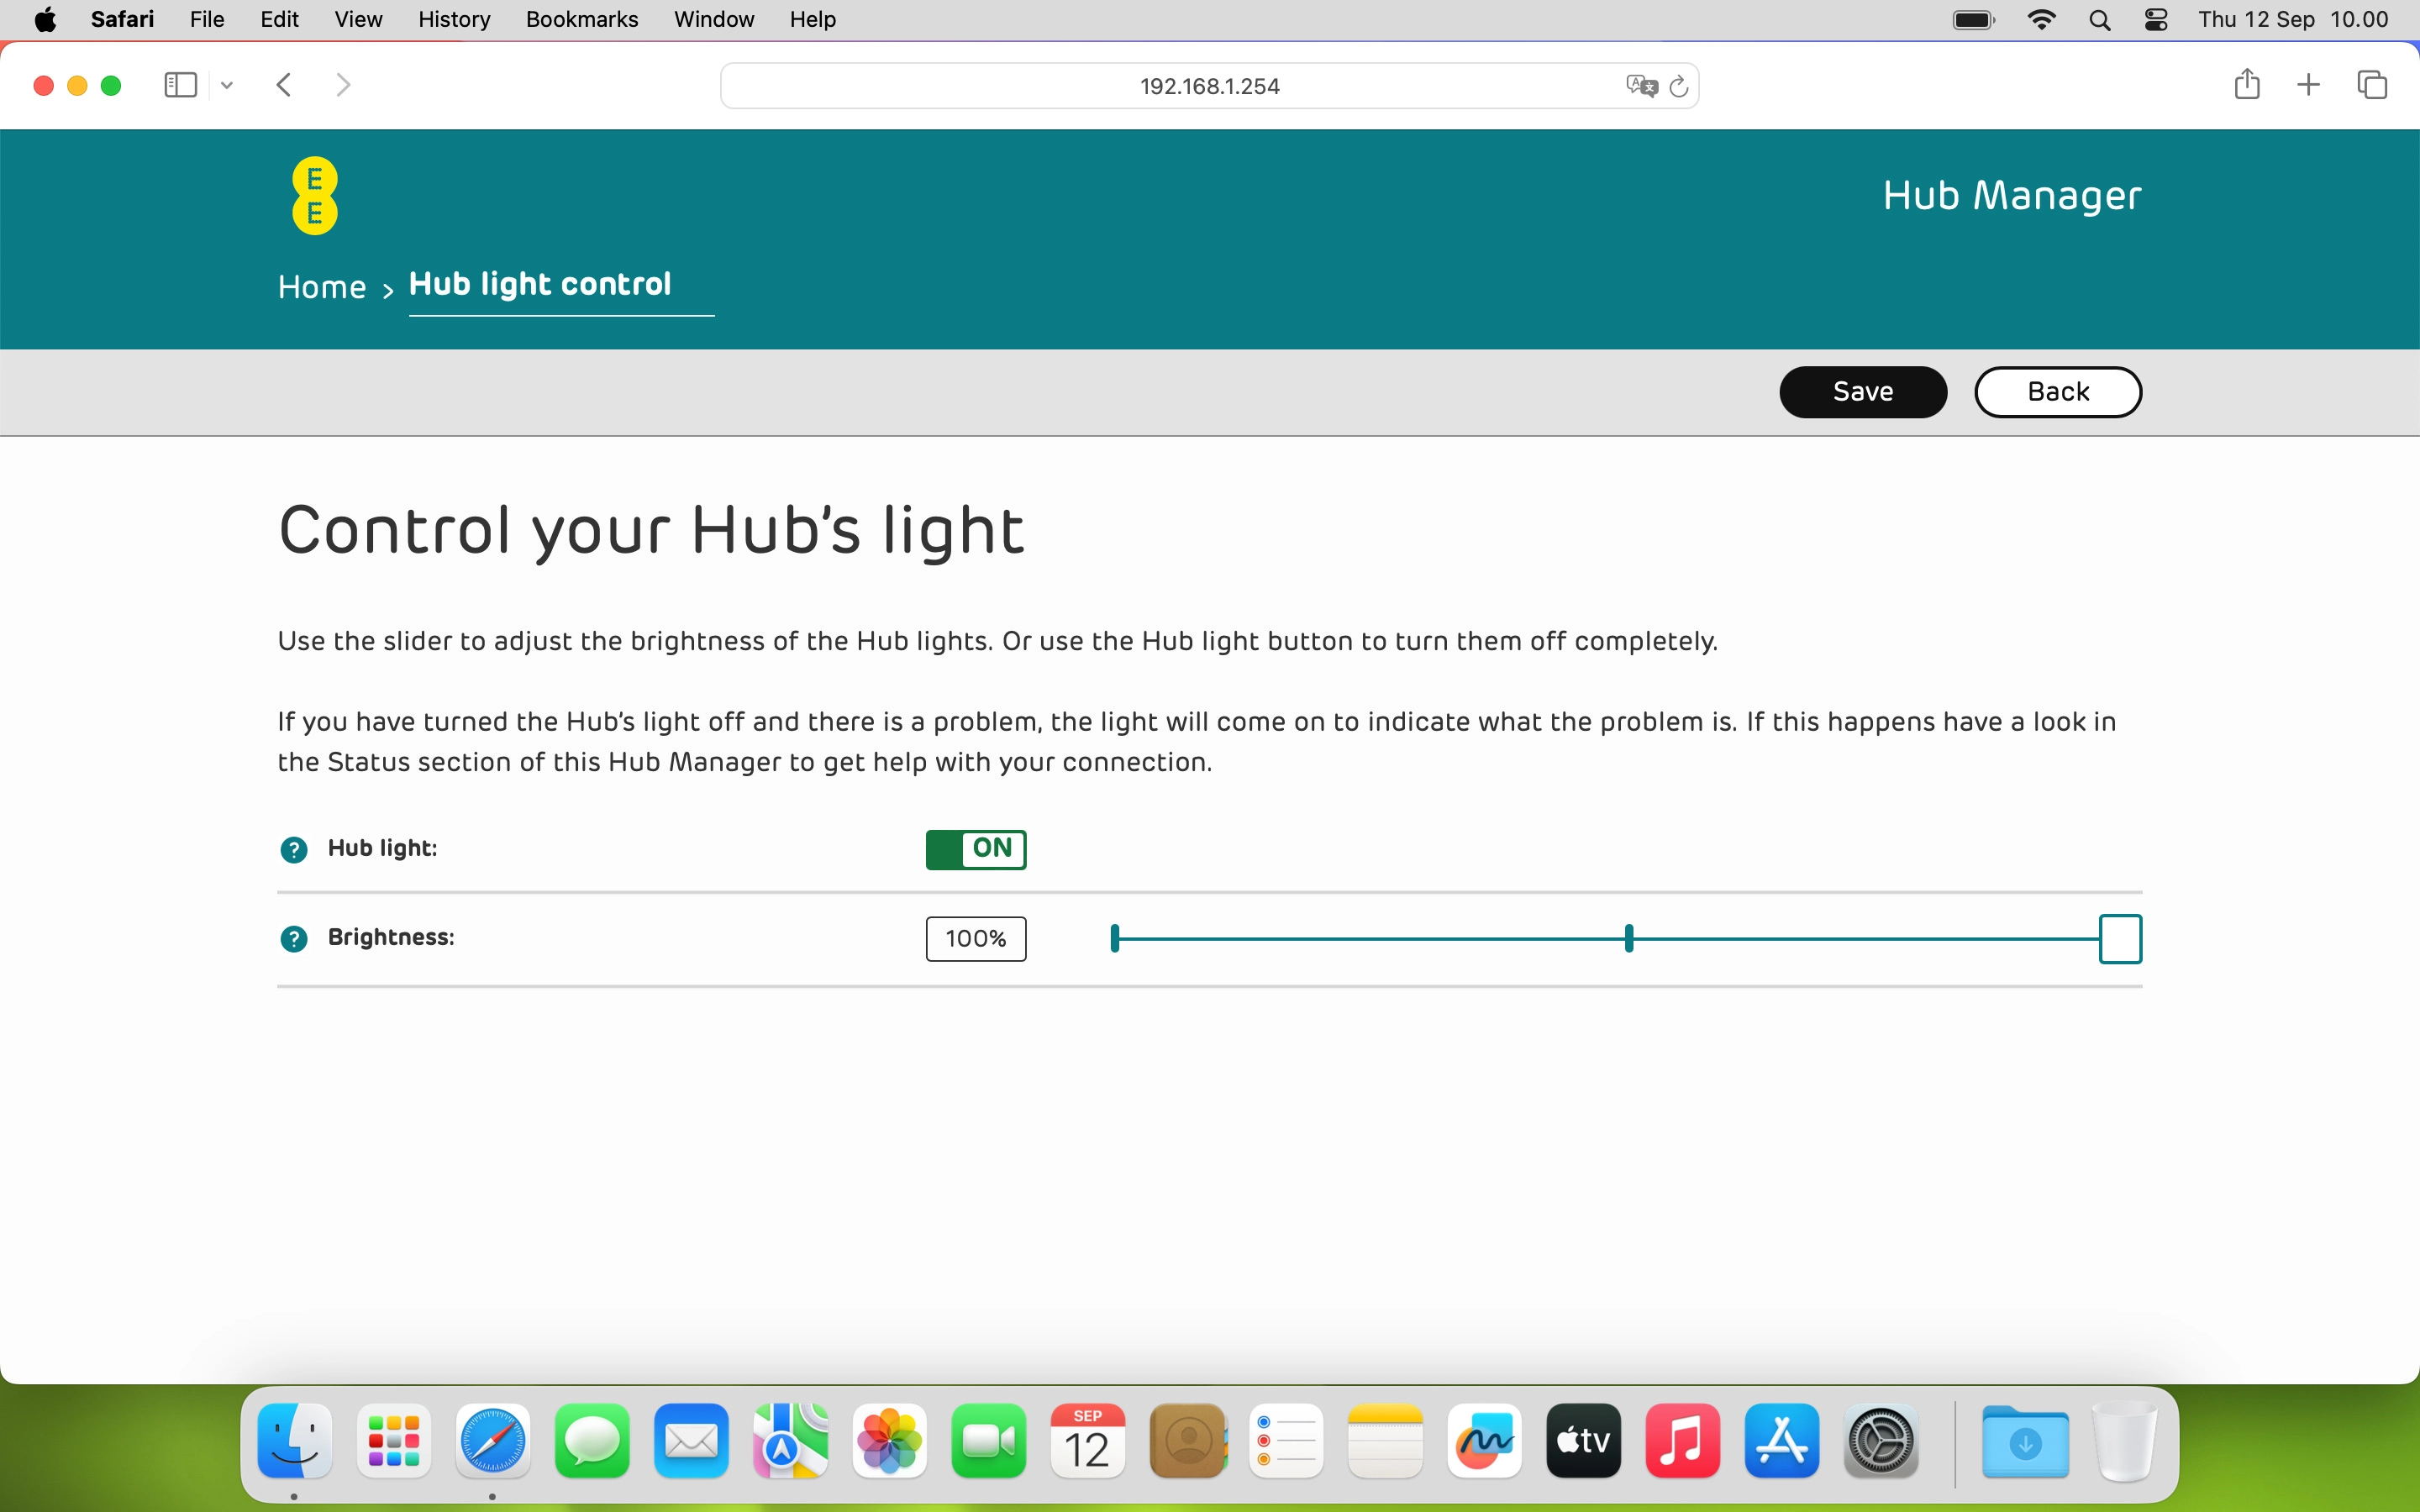Open a new tab with the plus icon
2420x1512 pixels.
[2309, 85]
